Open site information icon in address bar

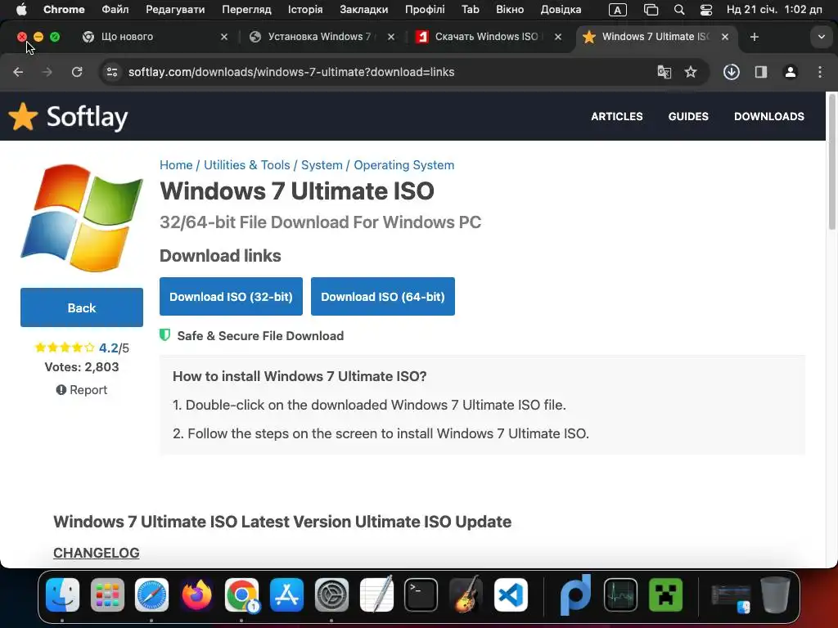111,72
